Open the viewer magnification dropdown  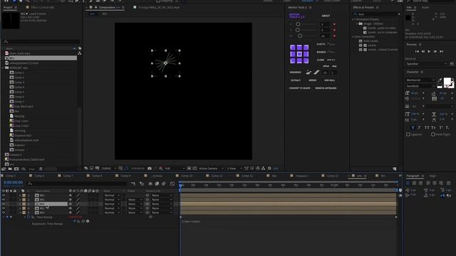point(109,169)
